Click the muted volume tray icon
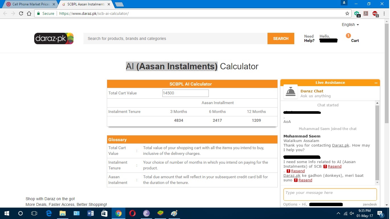 tap(352, 213)
